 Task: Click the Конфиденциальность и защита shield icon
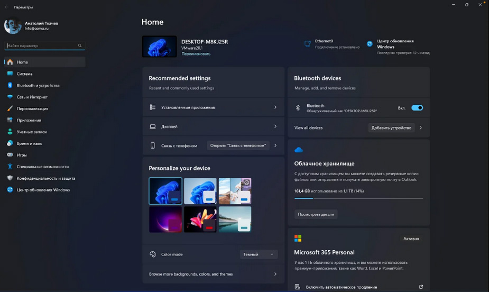tap(10, 178)
